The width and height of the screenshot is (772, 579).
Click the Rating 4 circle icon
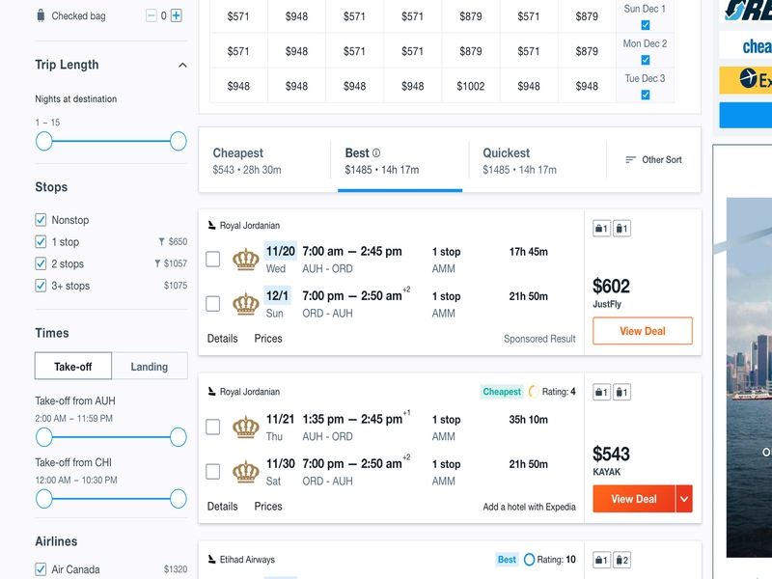(x=534, y=392)
